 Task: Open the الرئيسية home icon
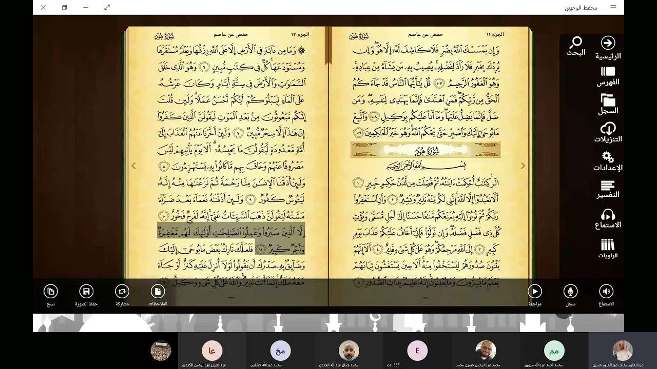pos(608,43)
